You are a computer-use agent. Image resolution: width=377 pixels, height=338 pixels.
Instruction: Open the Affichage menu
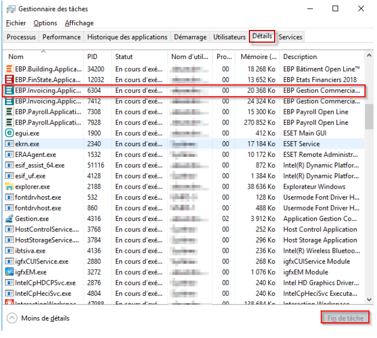(79, 23)
